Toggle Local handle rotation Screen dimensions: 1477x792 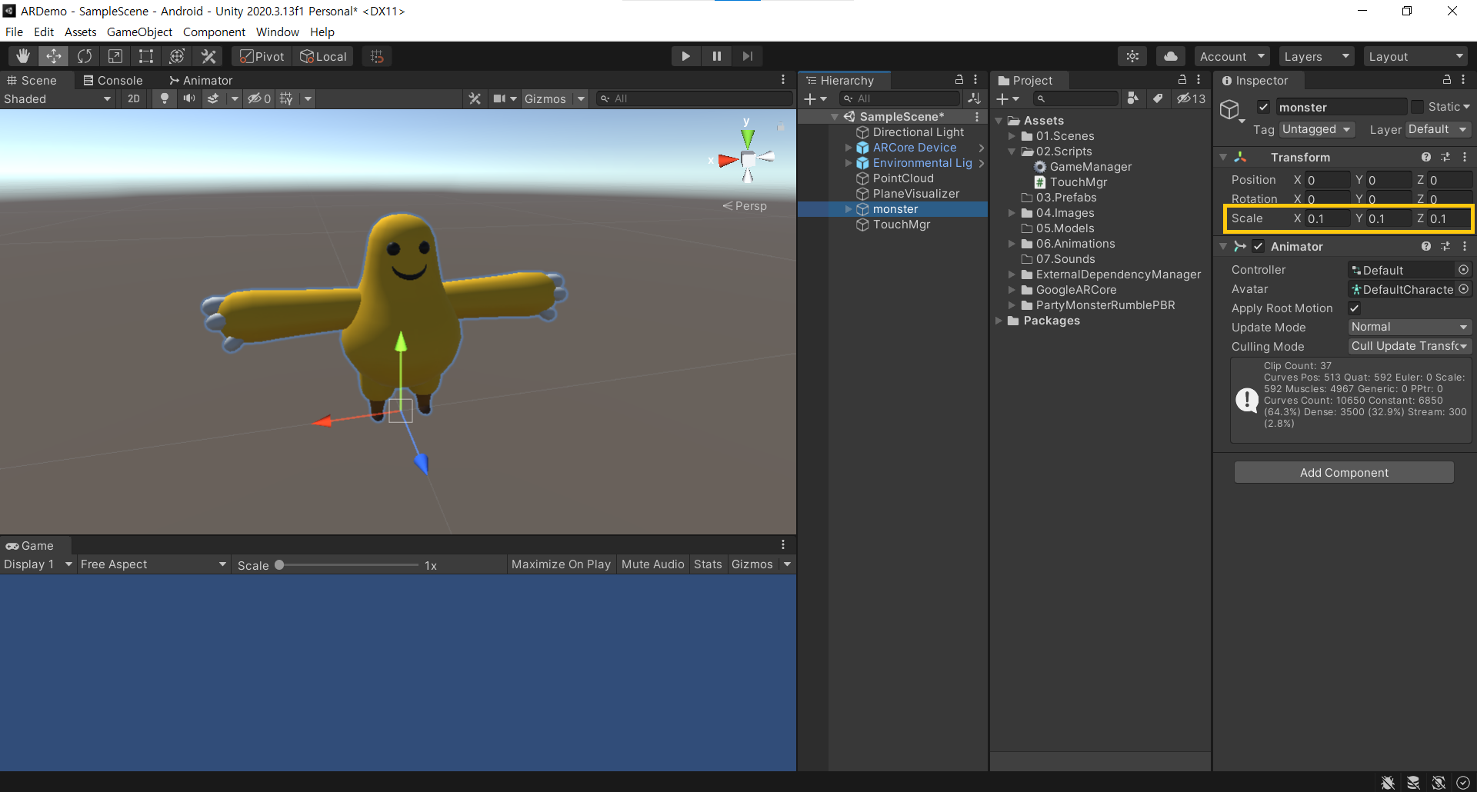tap(324, 56)
